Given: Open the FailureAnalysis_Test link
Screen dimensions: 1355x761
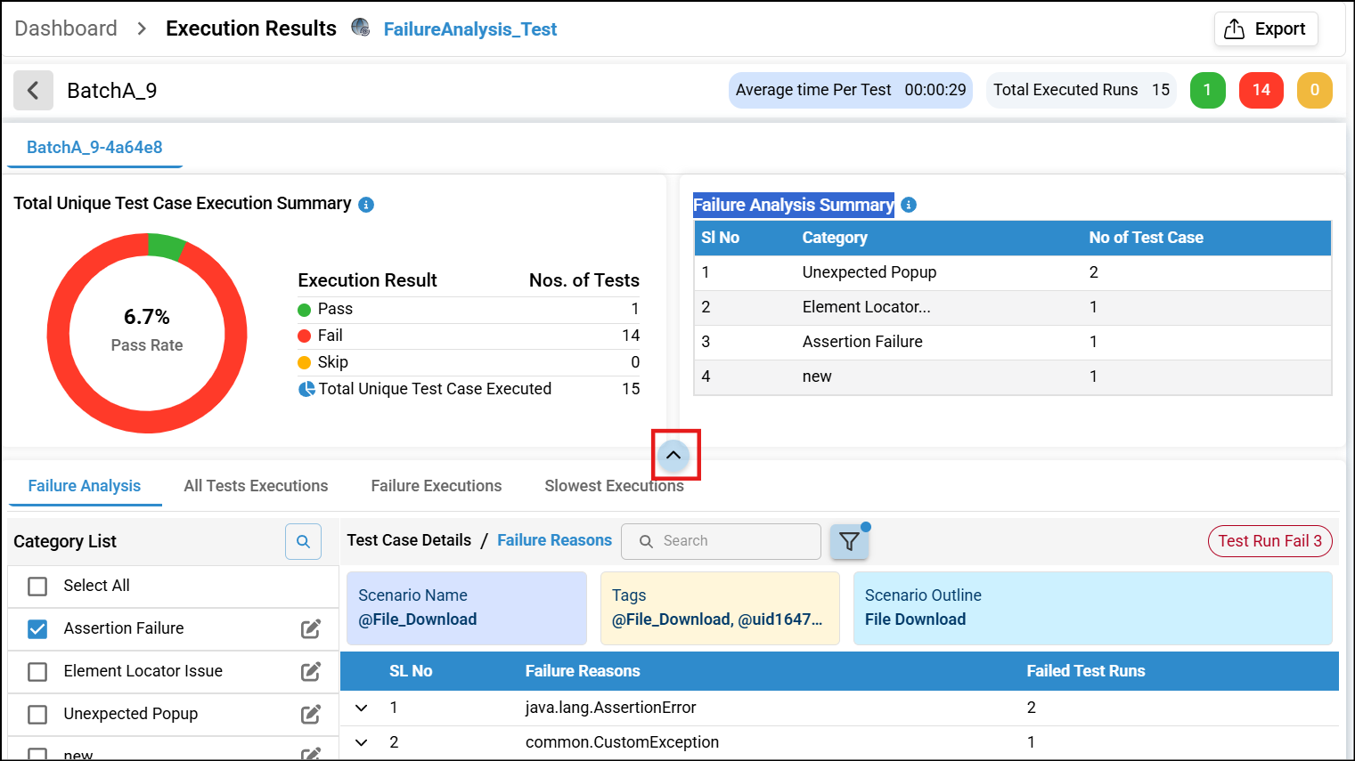Looking at the screenshot, I should click(469, 29).
